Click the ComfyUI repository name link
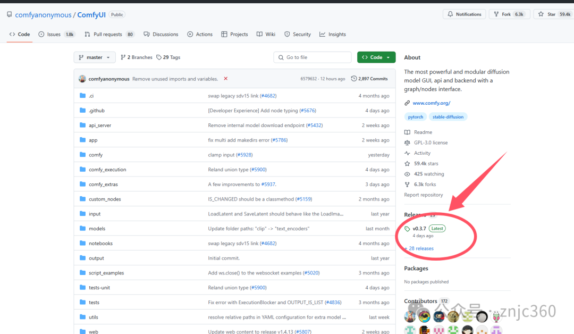Screen dimensions: 574x334 91,15
